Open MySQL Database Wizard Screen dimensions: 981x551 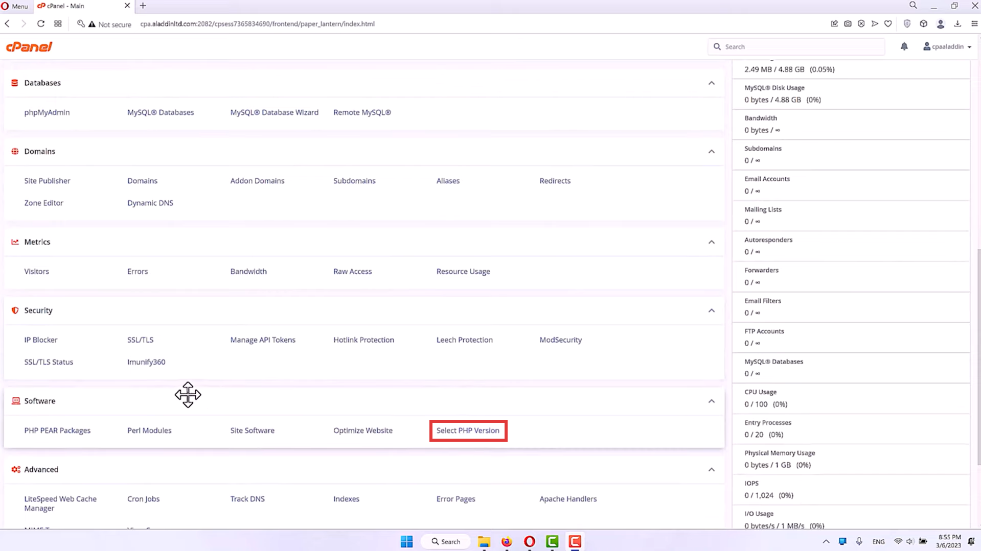point(274,112)
